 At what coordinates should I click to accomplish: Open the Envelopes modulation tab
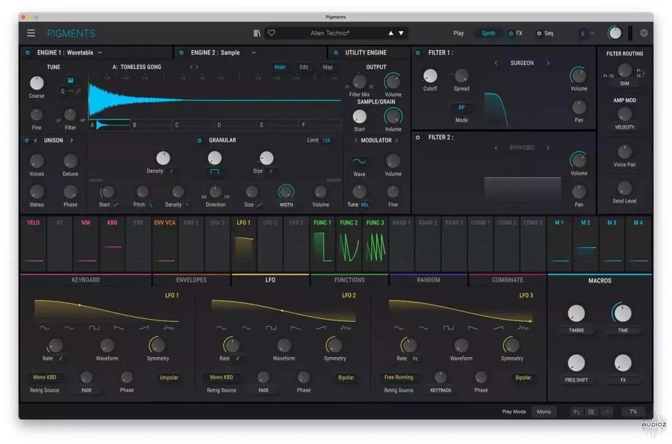click(x=192, y=280)
